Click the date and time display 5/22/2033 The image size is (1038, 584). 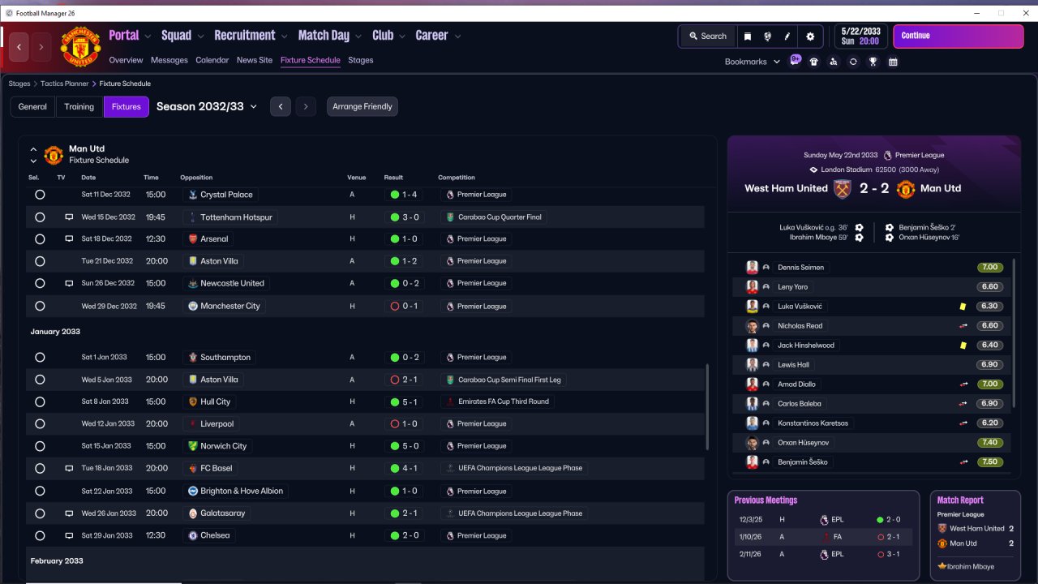(x=860, y=36)
